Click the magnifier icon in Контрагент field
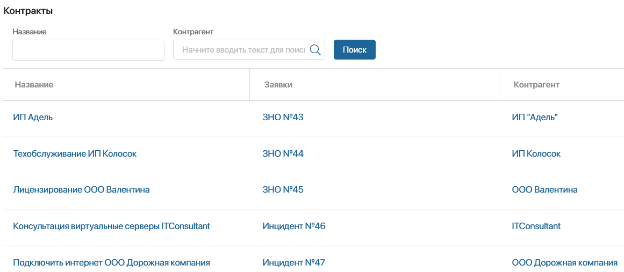624x272 pixels. pos(315,50)
